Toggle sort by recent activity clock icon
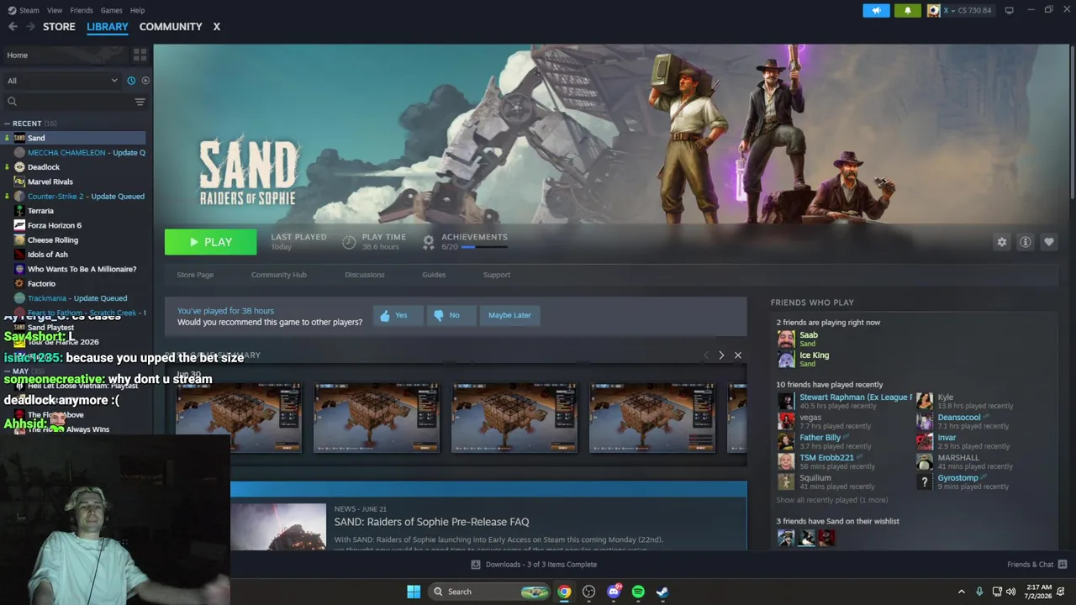The width and height of the screenshot is (1076, 605). (131, 81)
